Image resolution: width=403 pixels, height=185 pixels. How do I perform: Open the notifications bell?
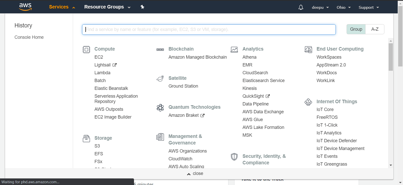pyautogui.click(x=301, y=7)
